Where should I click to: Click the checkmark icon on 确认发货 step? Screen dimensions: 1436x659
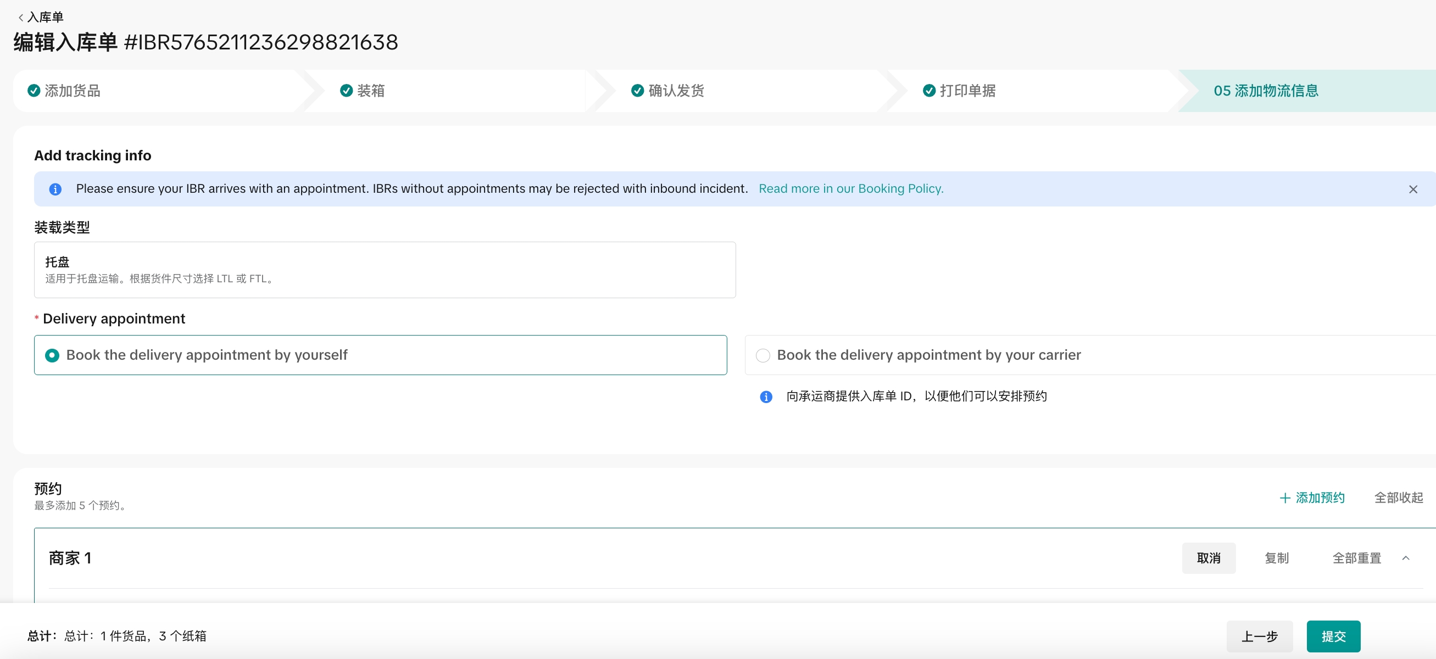(637, 90)
